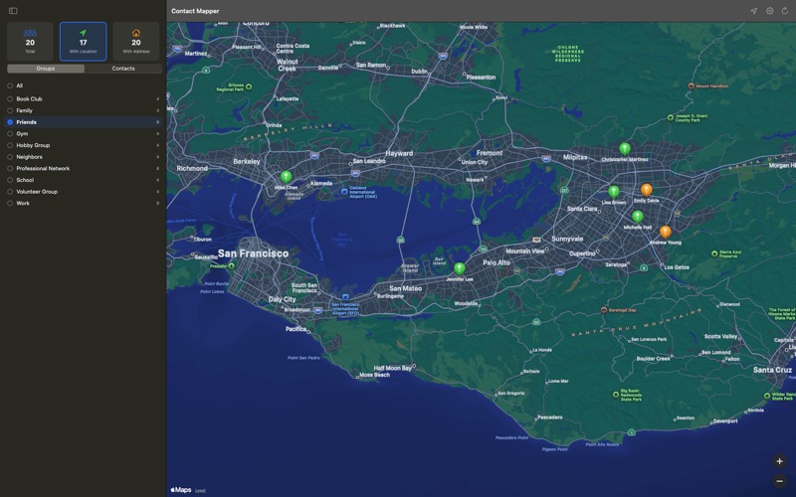Select the 17 With Location card
Screen dimensions: 796x497
click(x=84, y=41)
